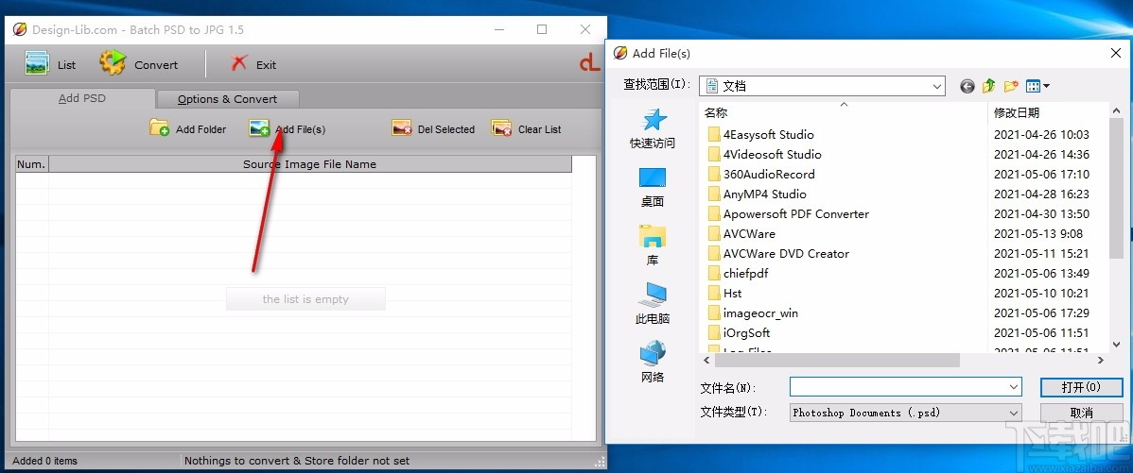Click the iOrgSoft folder icon
This screenshot has height=473, width=1133.
click(x=714, y=333)
